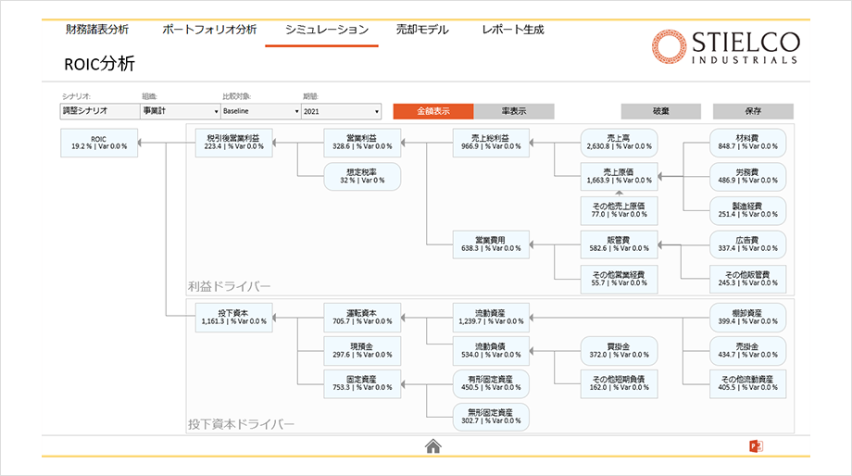This screenshot has width=852, height=476.
Task: Select the ROIC node box
Action: pos(98,142)
